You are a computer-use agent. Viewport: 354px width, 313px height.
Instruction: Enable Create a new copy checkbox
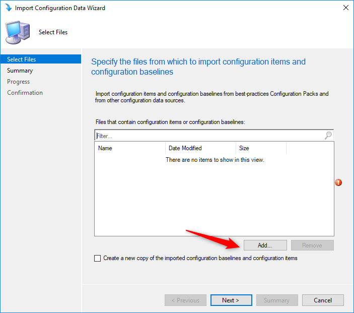[x=97, y=258]
